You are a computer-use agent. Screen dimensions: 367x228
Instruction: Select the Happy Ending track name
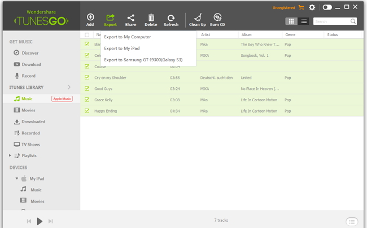(106, 111)
